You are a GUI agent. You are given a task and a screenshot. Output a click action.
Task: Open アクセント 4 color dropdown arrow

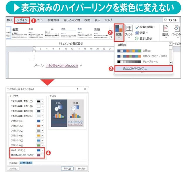(x=42, y=135)
